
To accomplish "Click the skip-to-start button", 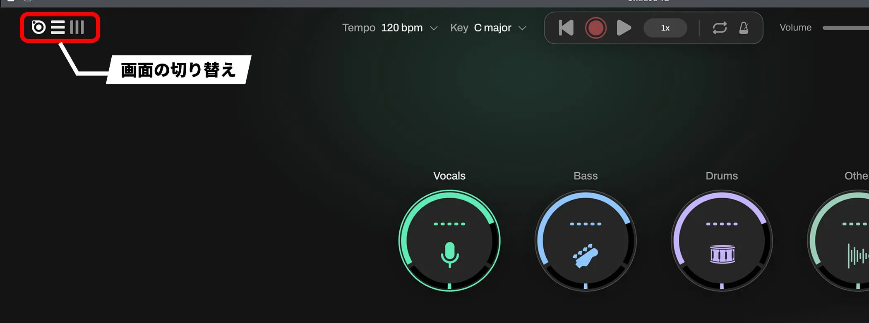I will coord(566,28).
